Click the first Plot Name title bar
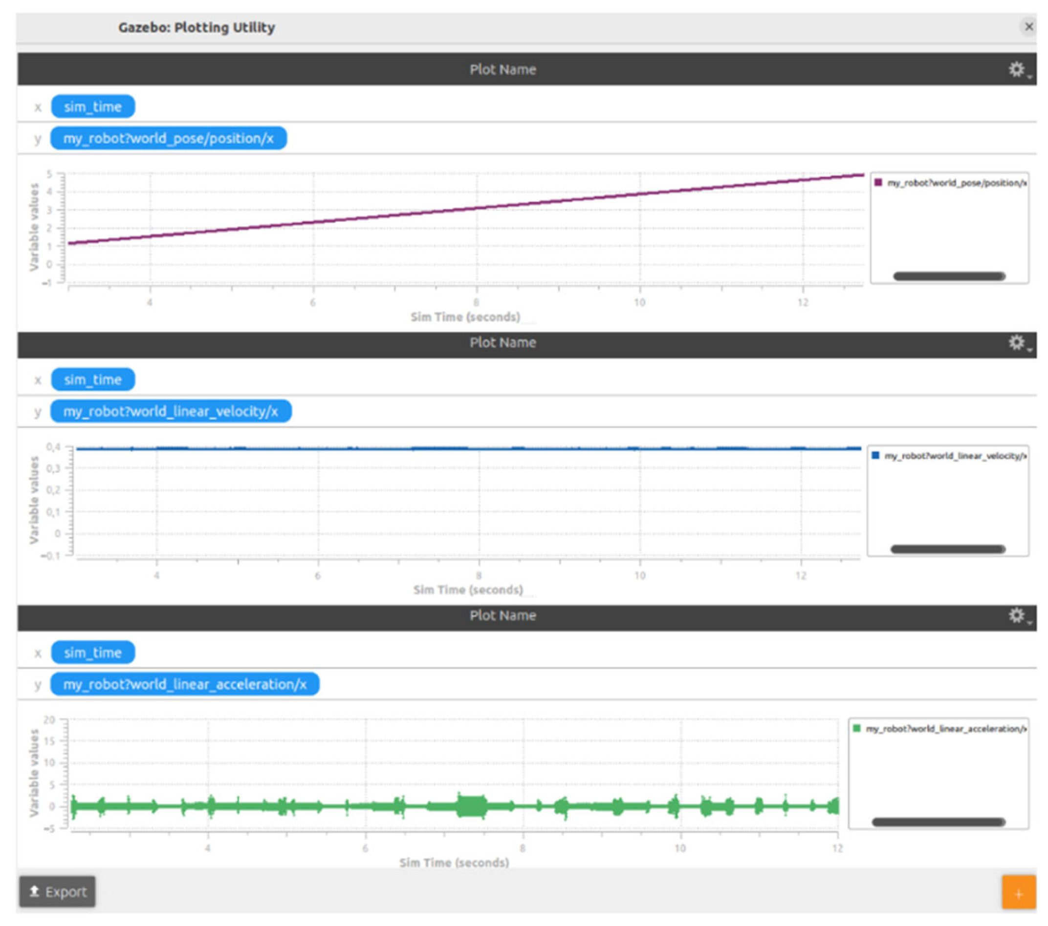This screenshot has width=1048, height=926. [x=502, y=69]
